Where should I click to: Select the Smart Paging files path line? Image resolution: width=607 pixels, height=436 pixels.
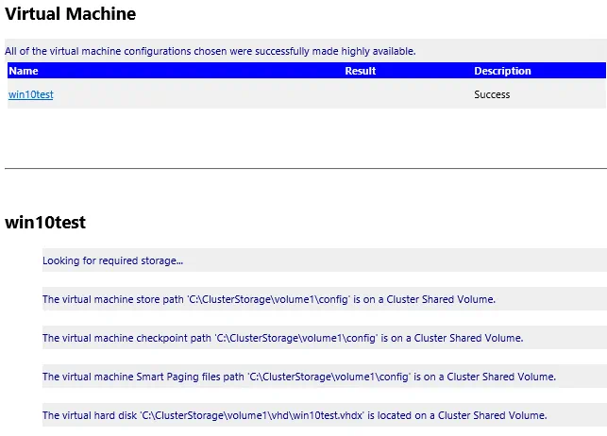coord(299,377)
